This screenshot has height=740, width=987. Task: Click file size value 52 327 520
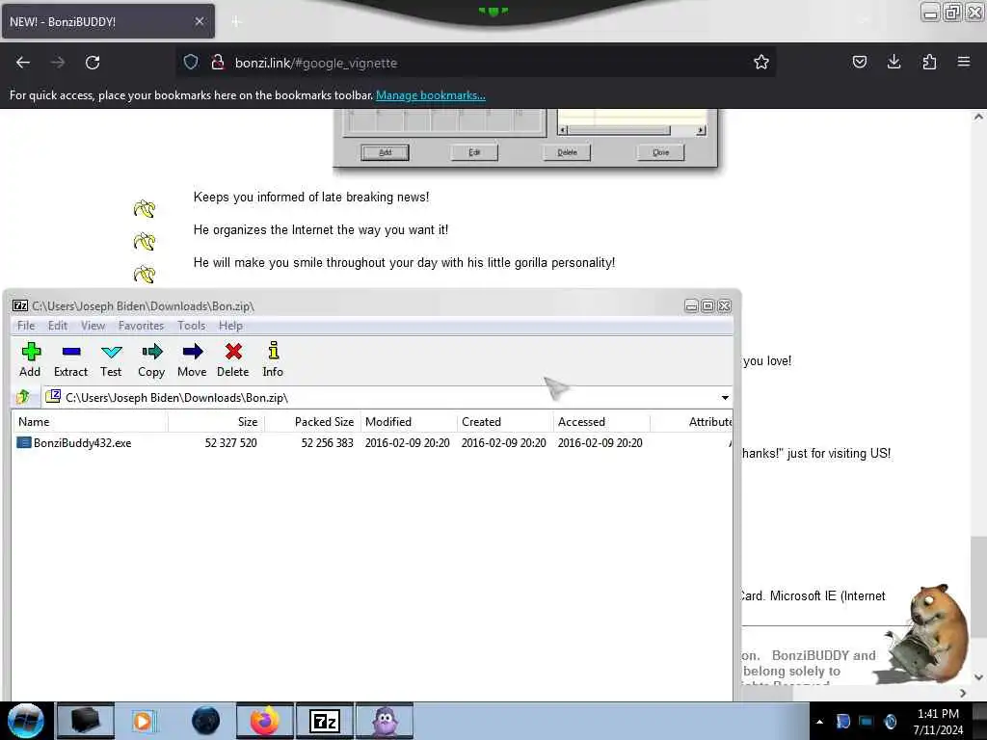[231, 443]
